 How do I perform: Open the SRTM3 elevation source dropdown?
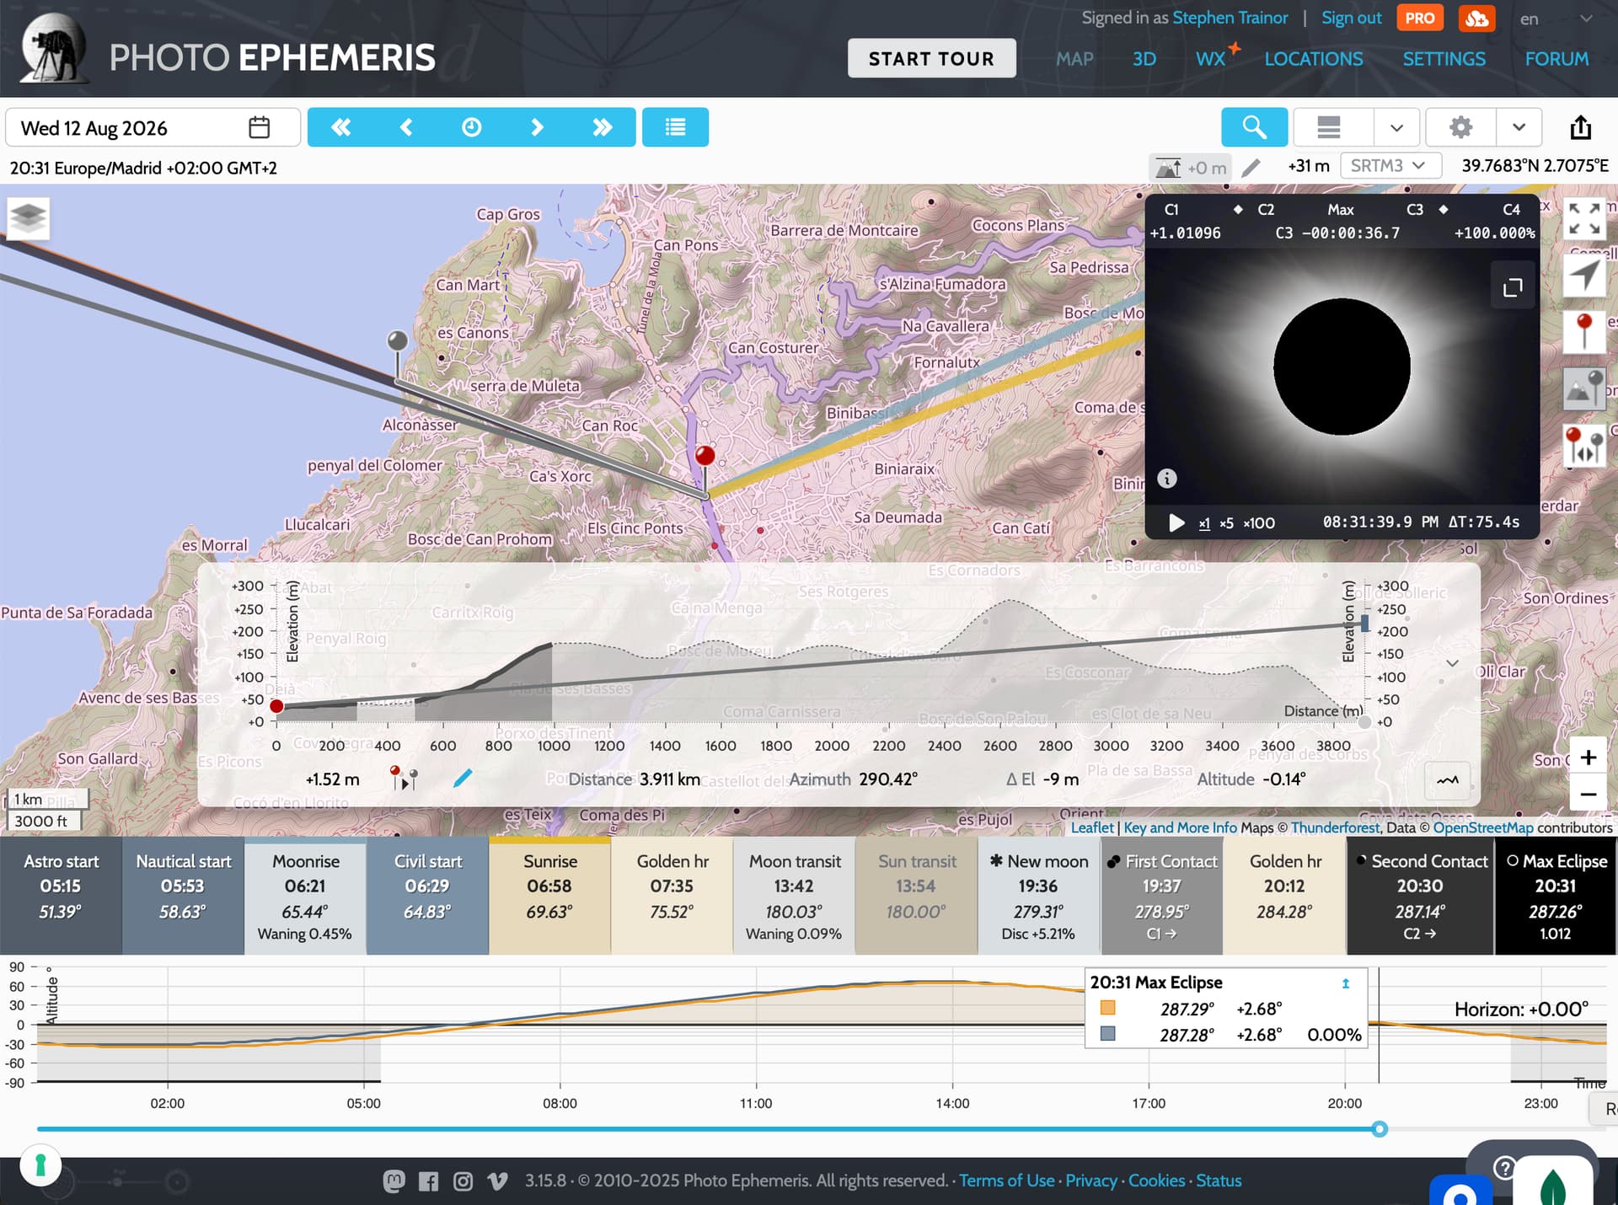coord(1390,166)
